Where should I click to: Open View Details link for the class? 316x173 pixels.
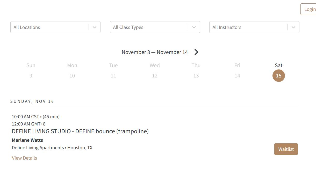pyautogui.click(x=24, y=158)
